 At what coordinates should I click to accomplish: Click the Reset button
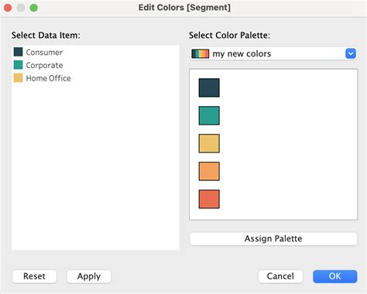click(x=34, y=276)
